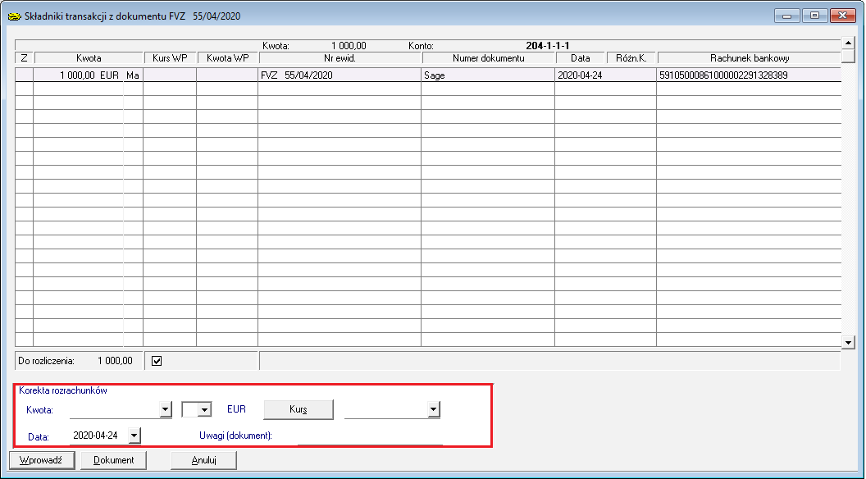Click the Uwagi (dokument) input field
The height and width of the screenshot is (479, 866).
pyautogui.click(x=370, y=436)
